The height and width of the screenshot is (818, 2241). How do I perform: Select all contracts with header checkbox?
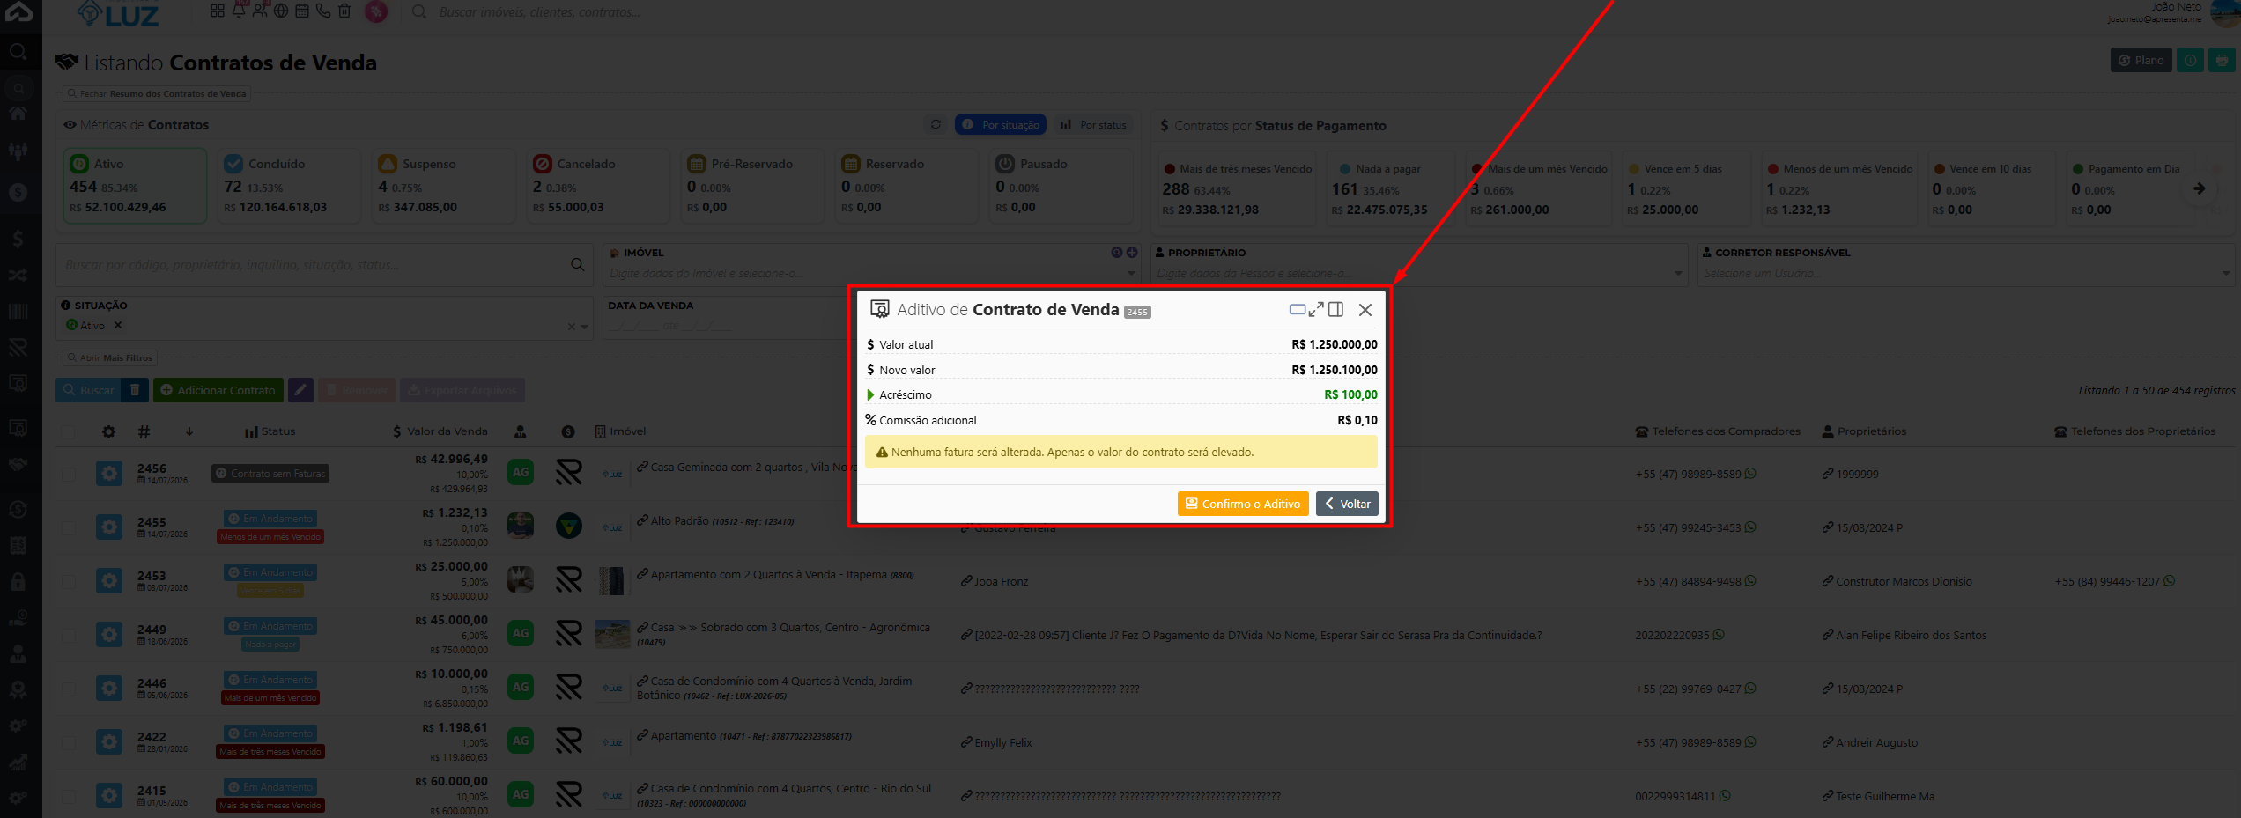coord(69,431)
